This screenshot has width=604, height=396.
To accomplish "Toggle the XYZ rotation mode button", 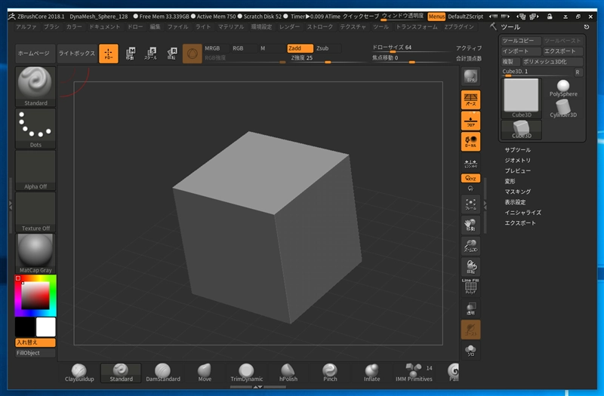I will coord(470,178).
